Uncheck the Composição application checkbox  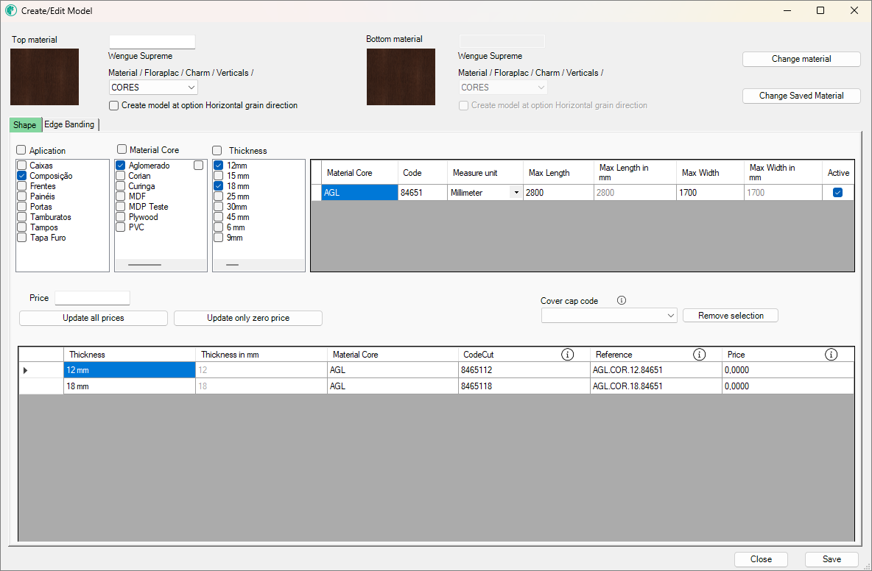pos(22,176)
